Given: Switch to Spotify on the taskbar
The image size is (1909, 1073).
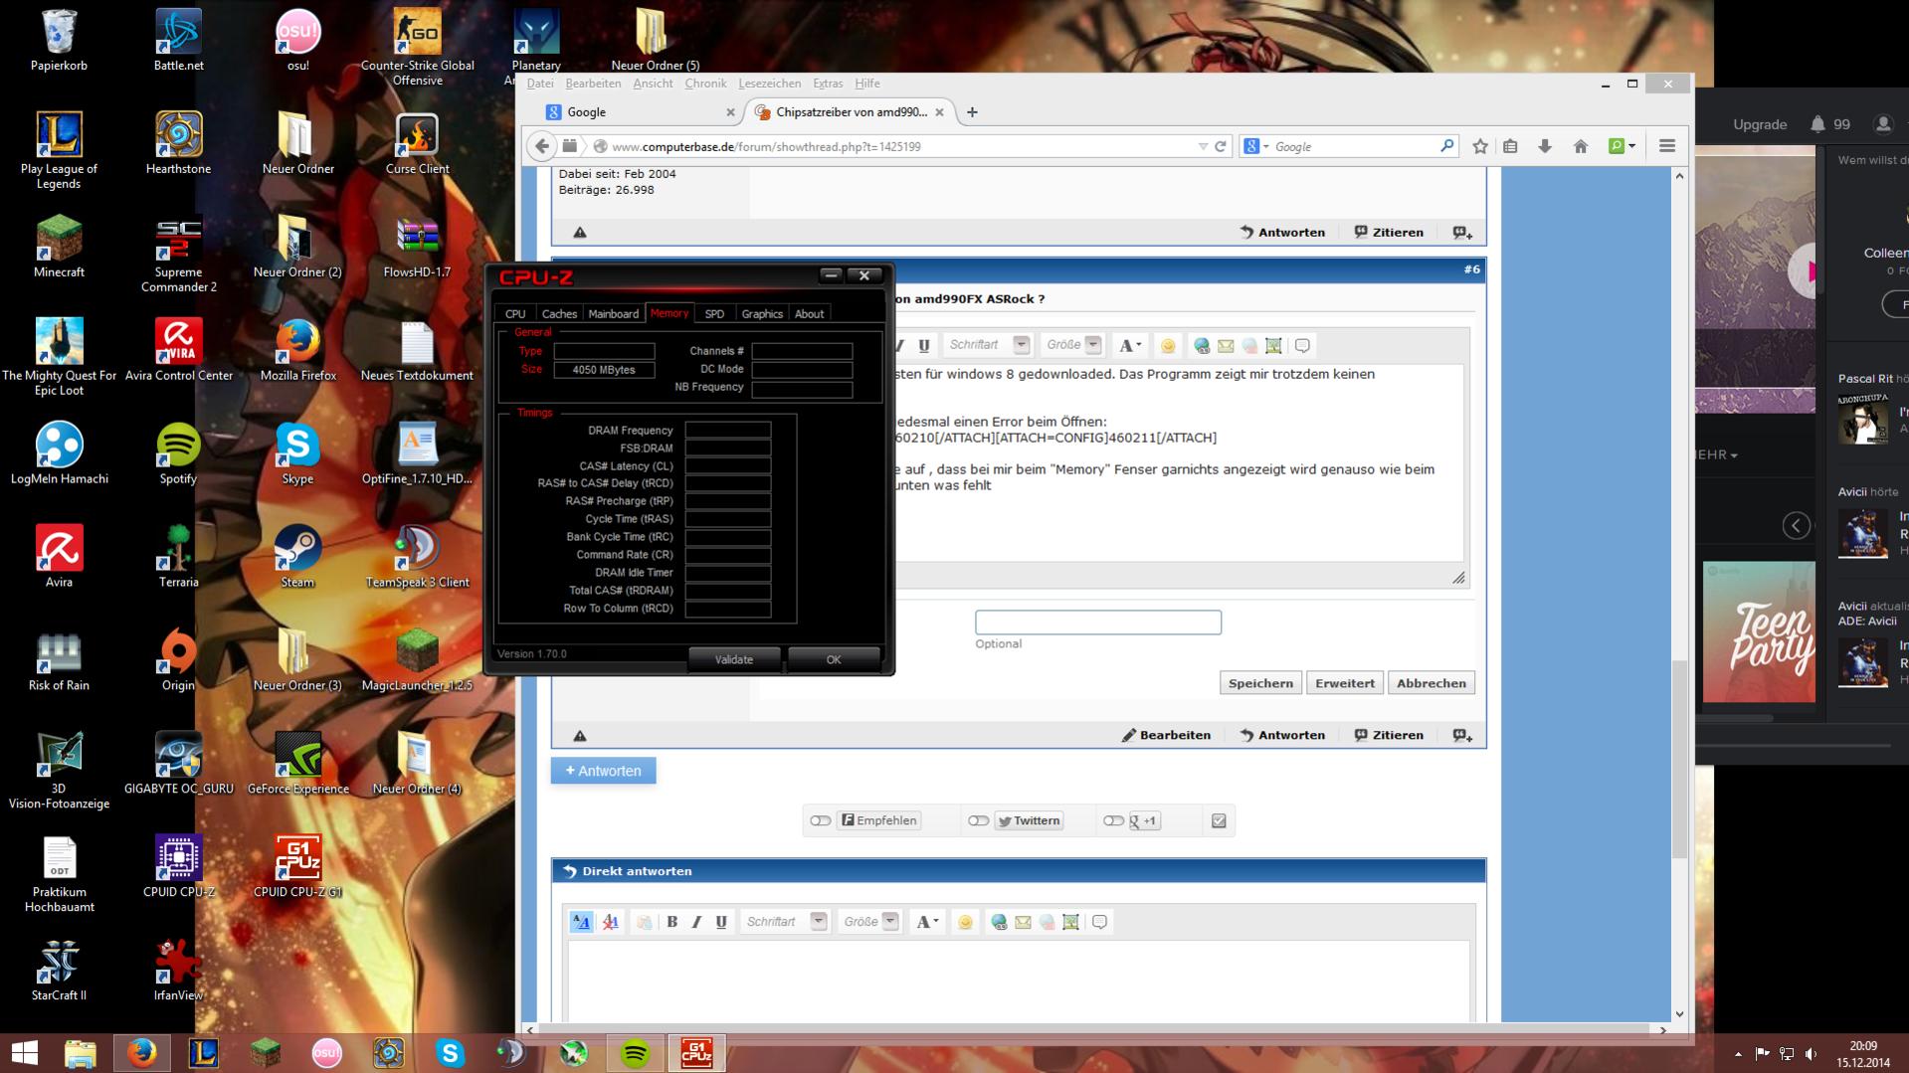Looking at the screenshot, I should [x=635, y=1053].
